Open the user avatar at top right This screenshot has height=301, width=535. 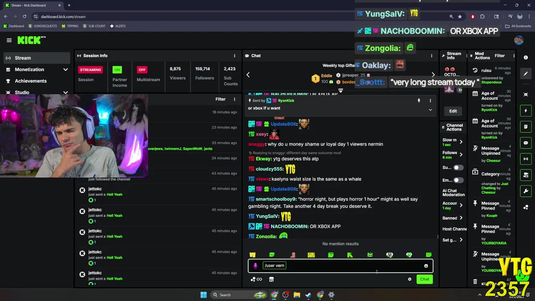(519, 40)
